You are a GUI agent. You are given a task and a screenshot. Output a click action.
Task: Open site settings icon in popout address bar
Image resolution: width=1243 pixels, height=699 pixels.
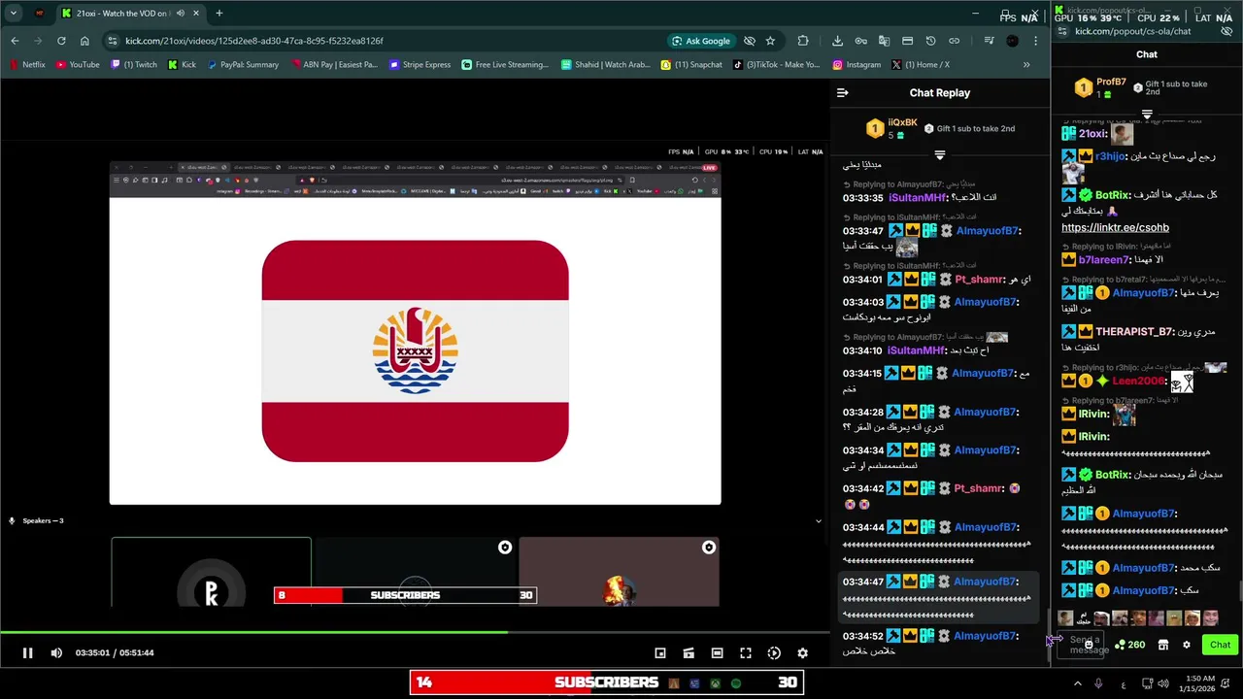(x=1062, y=31)
